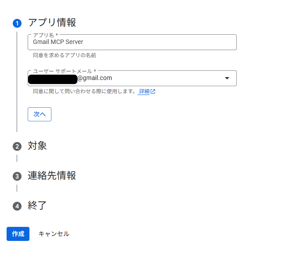Expand the 連絡先情報 step section
The width and height of the screenshot is (300, 255).
(52, 176)
